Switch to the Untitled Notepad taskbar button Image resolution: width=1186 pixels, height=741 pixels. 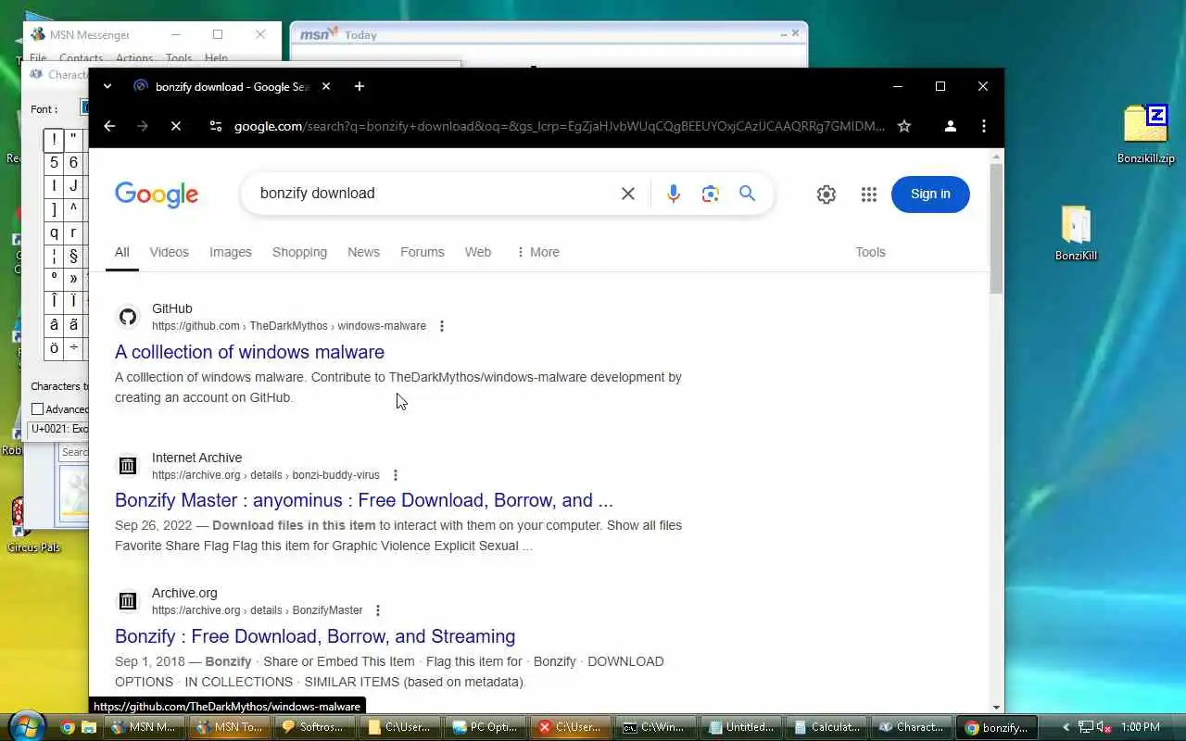[x=741, y=727]
